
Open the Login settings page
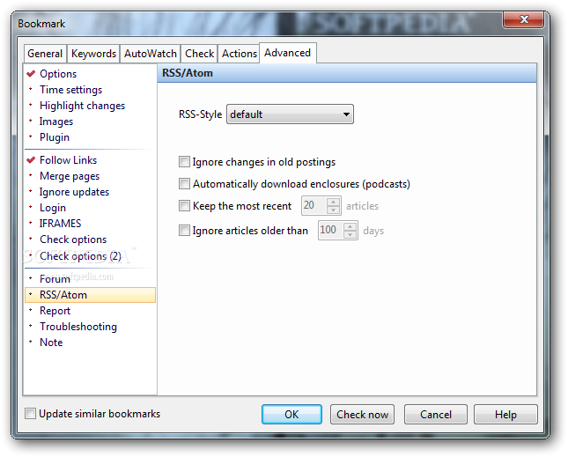coord(53,208)
